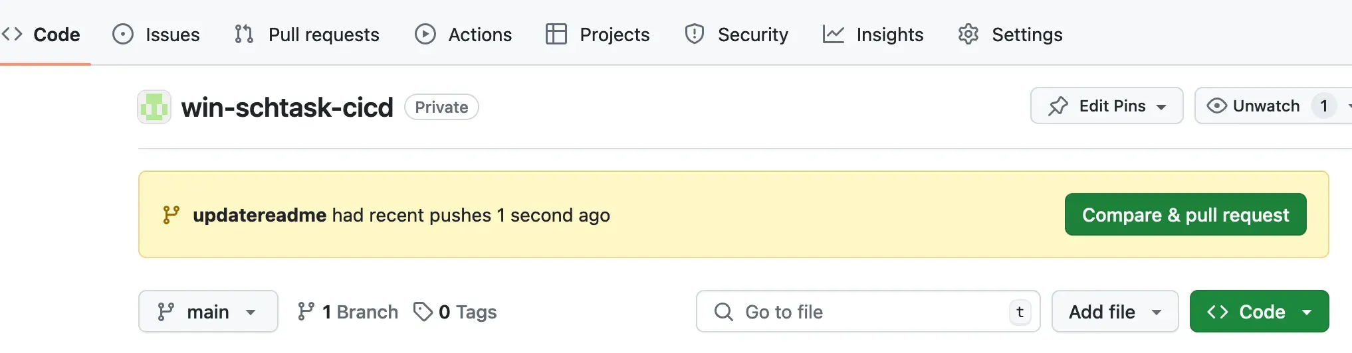Click the Issues circle-dot icon

click(123, 34)
